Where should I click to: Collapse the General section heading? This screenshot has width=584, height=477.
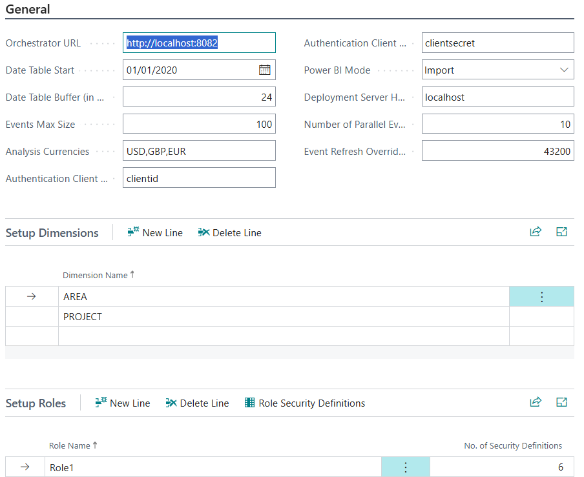[x=28, y=9]
